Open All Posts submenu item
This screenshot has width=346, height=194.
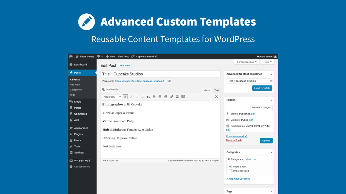(x=75, y=80)
